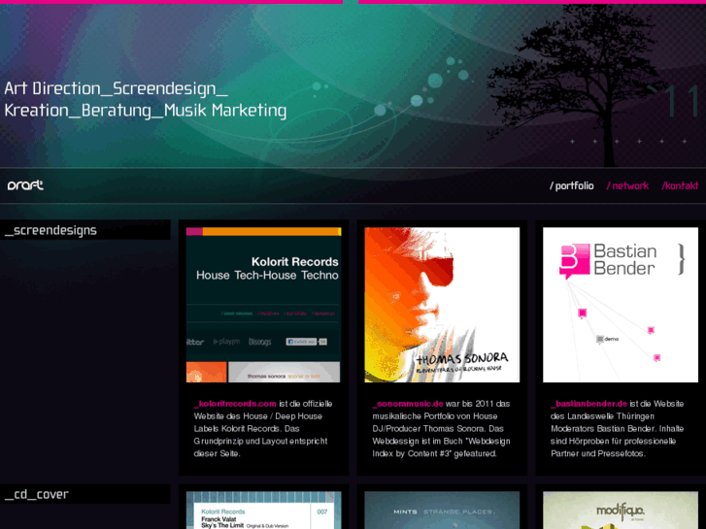Open the modifique cover thumbnail
Viewport: 706px width, 529px height.
pos(621,511)
